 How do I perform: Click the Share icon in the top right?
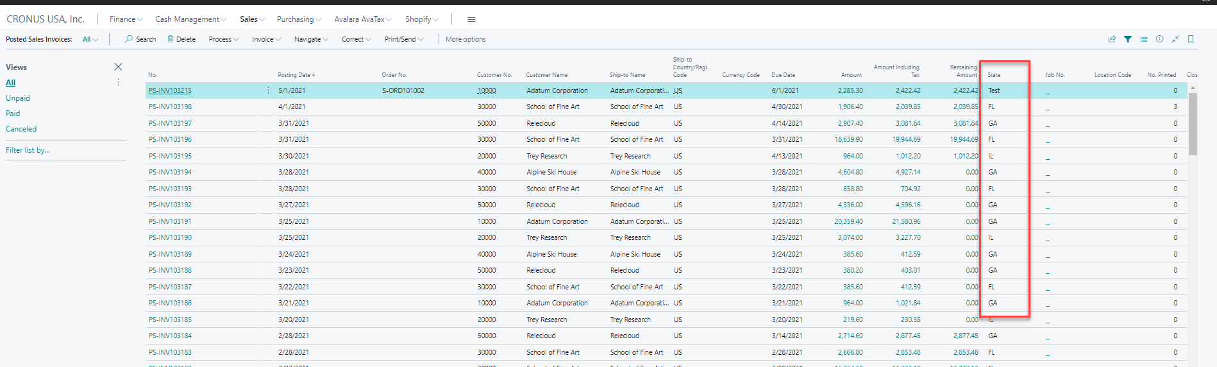1112,39
